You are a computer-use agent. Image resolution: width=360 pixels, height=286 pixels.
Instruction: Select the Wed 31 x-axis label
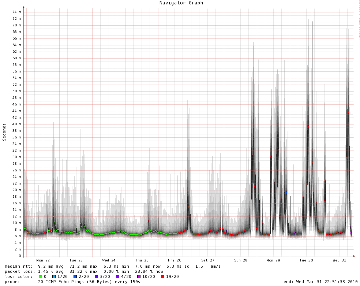339,260
